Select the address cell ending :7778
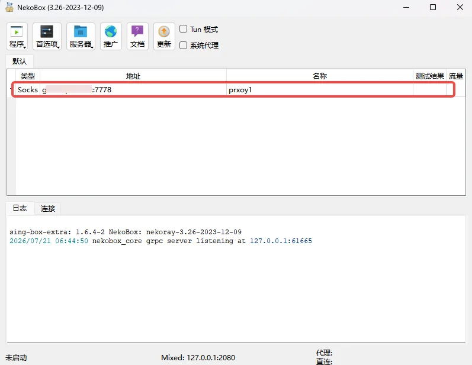Image resolution: width=472 pixels, height=365 pixels. (133, 89)
